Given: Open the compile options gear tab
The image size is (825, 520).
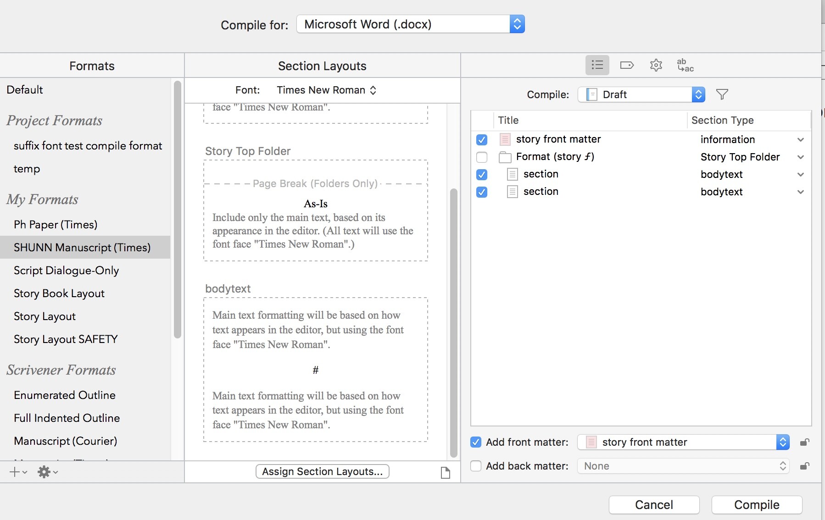Looking at the screenshot, I should 656,65.
